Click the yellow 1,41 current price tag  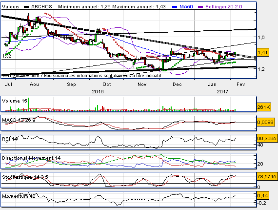pyautogui.click(x=263, y=53)
